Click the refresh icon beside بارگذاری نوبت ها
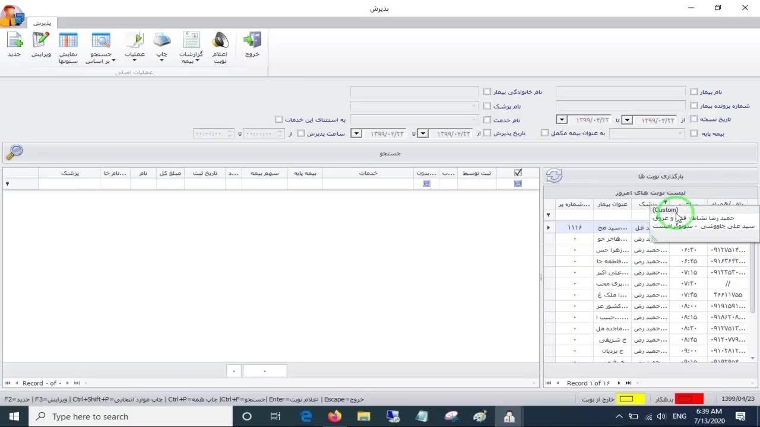The height and width of the screenshot is (427, 760). (x=554, y=176)
